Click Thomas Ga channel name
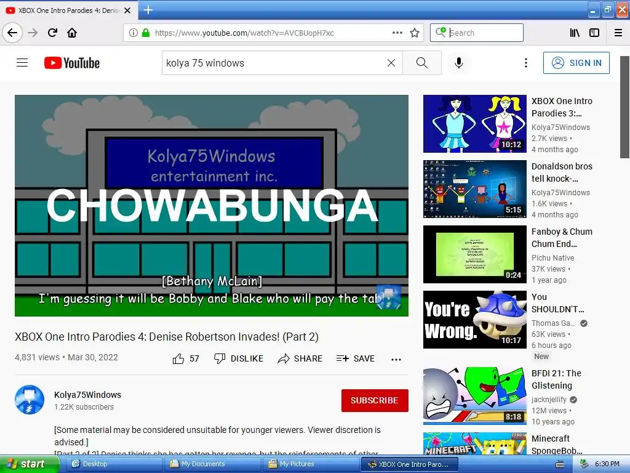This screenshot has width=630, height=473. point(553,323)
